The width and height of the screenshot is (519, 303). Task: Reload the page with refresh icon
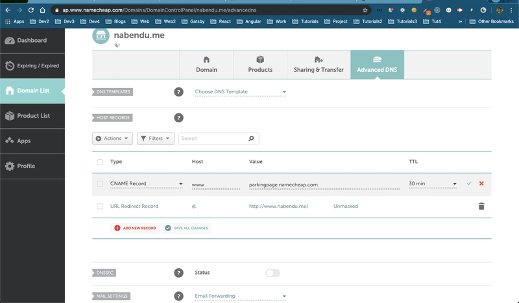point(30,10)
